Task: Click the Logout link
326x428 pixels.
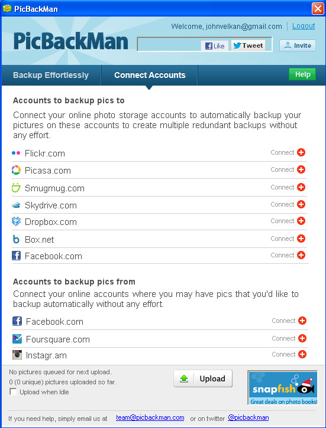Action: [304, 26]
